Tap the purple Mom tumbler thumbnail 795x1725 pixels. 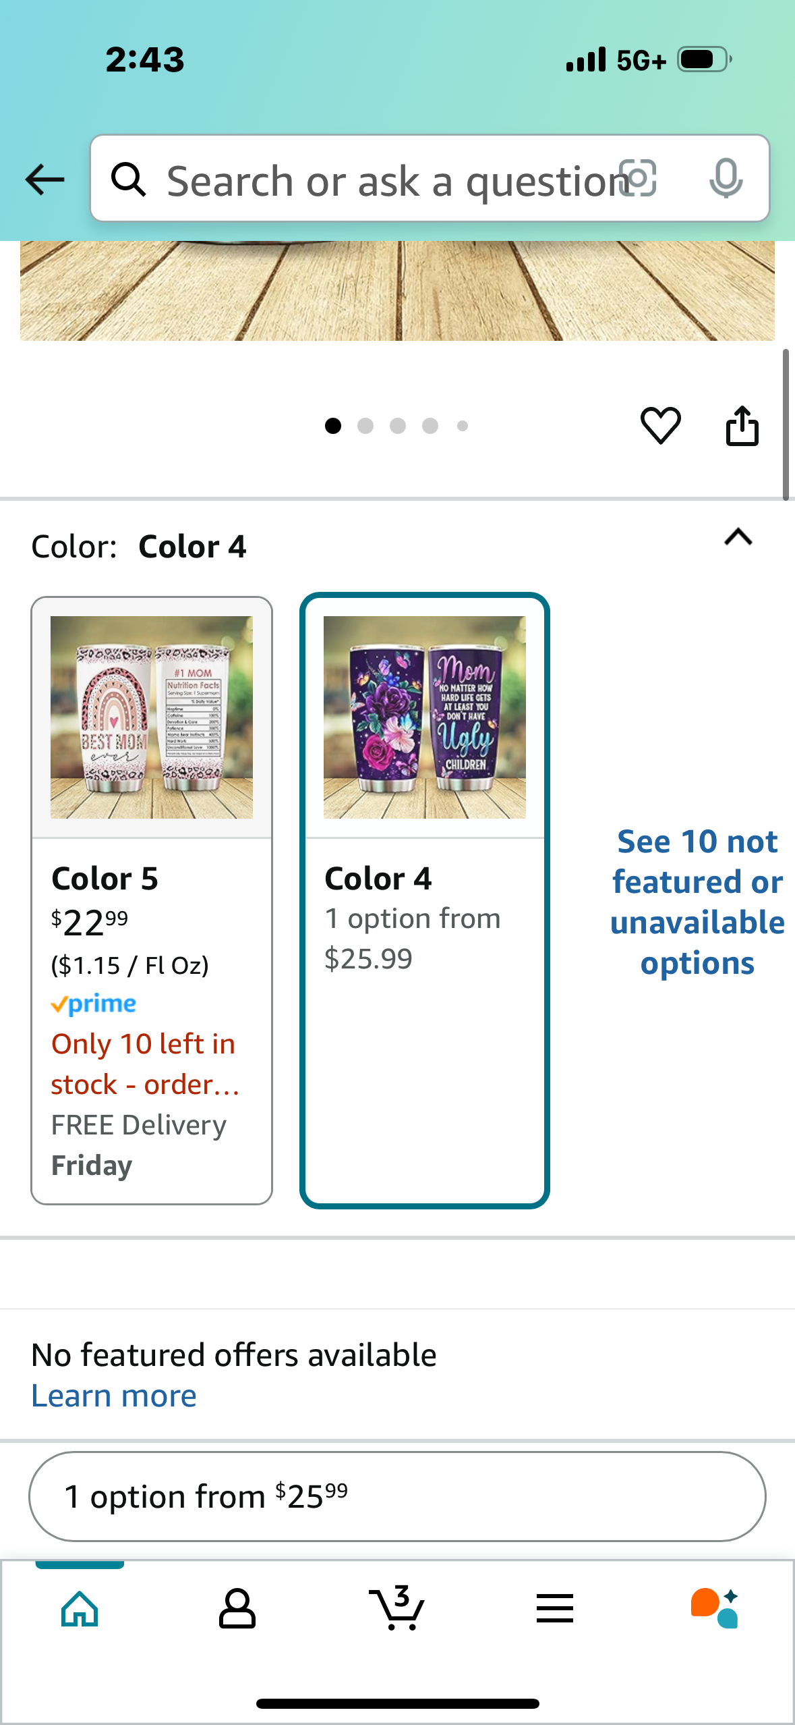(425, 717)
